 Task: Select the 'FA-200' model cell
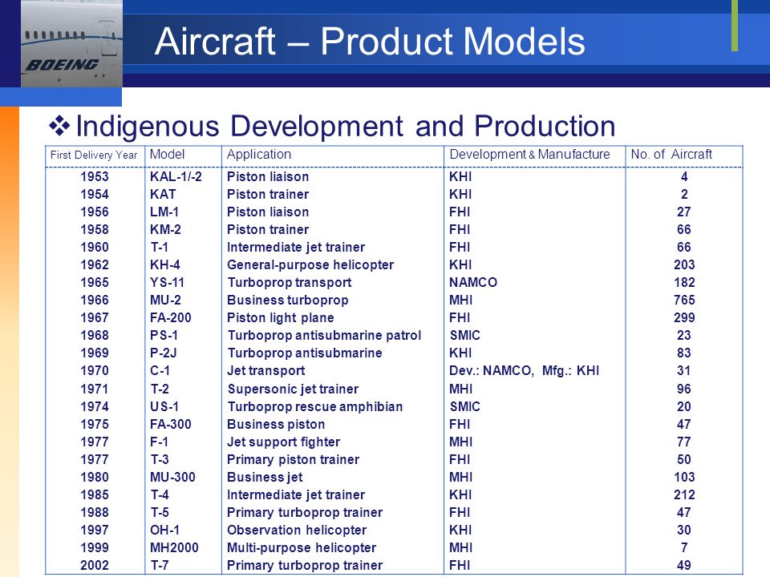170,318
